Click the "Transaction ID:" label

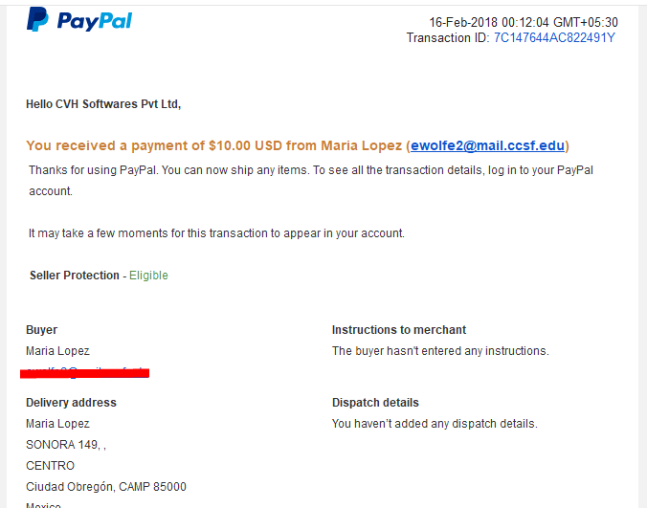tap(448, 38)
